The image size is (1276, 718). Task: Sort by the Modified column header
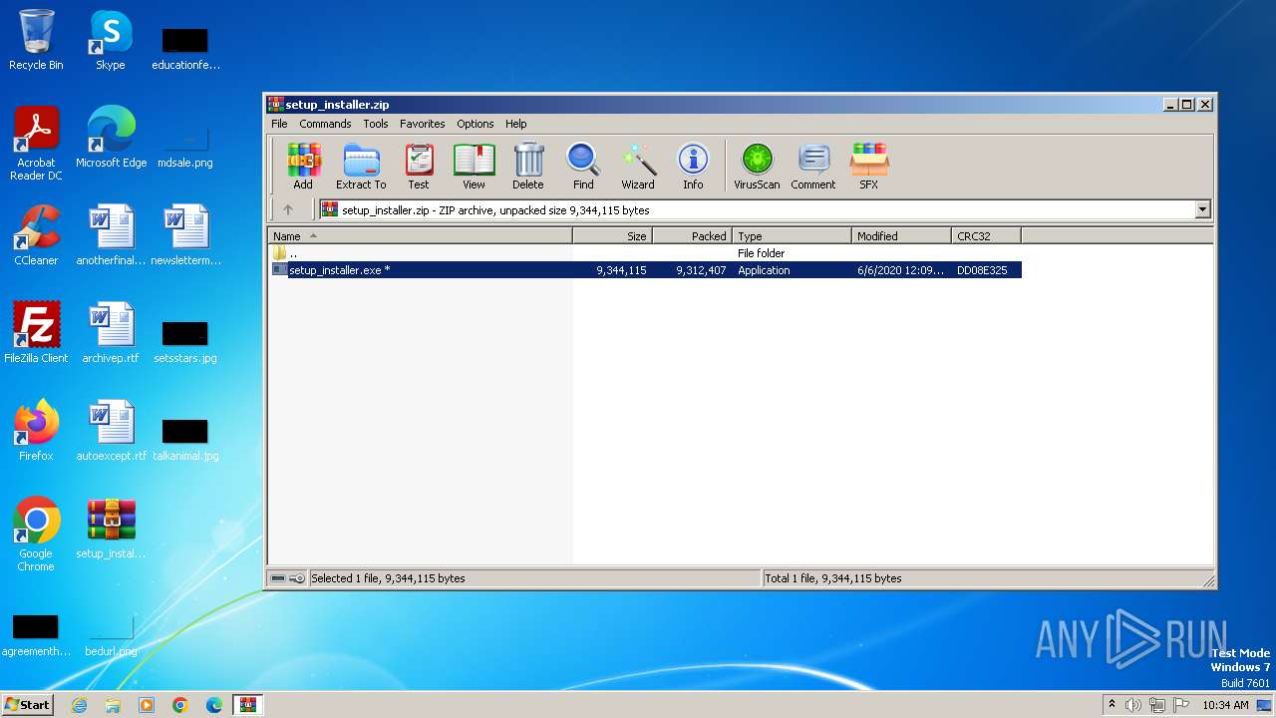pyautogui.click(x=902, y=236)
